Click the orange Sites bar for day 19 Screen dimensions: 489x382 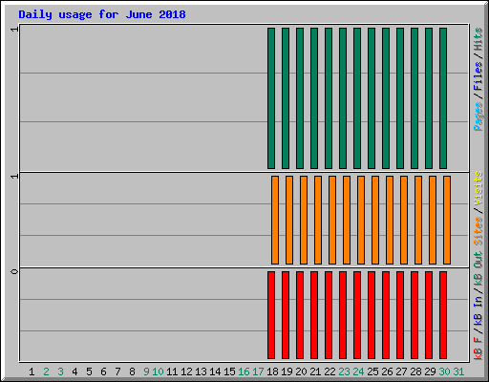289,220
